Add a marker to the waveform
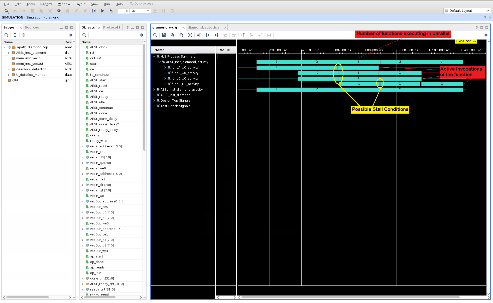Screen dimensions: 493x303 click(x=243, y=35)
